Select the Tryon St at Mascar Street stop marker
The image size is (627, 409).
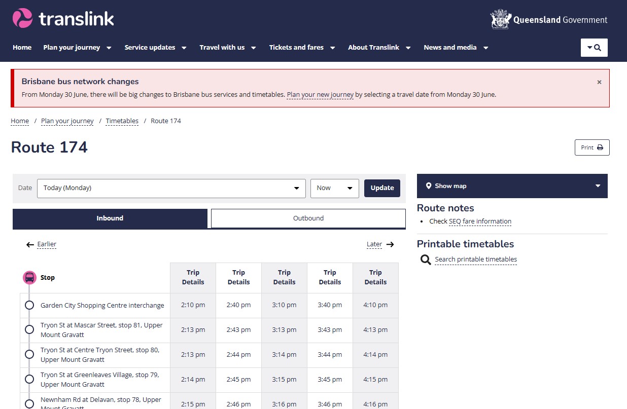(29, 330)
